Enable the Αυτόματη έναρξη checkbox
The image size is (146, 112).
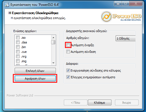[68, 45]
